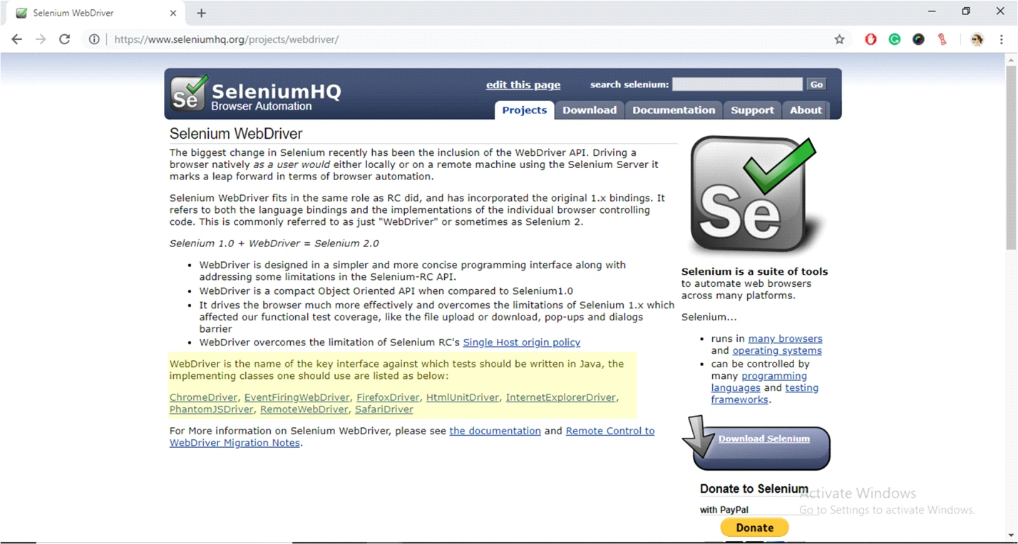Open the green Grammarly extension icon

[894, 39]
